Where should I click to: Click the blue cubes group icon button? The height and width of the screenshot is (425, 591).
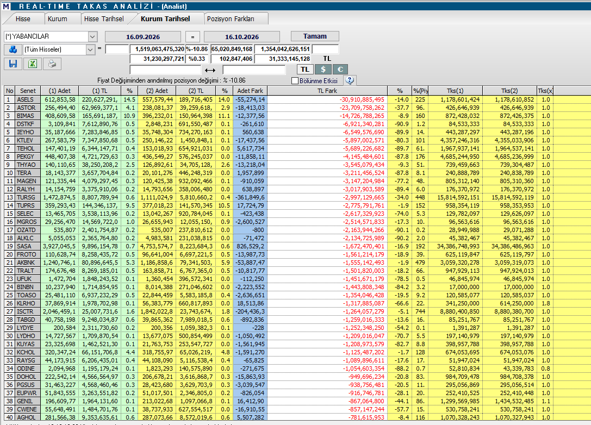click(x=13, y=49)
